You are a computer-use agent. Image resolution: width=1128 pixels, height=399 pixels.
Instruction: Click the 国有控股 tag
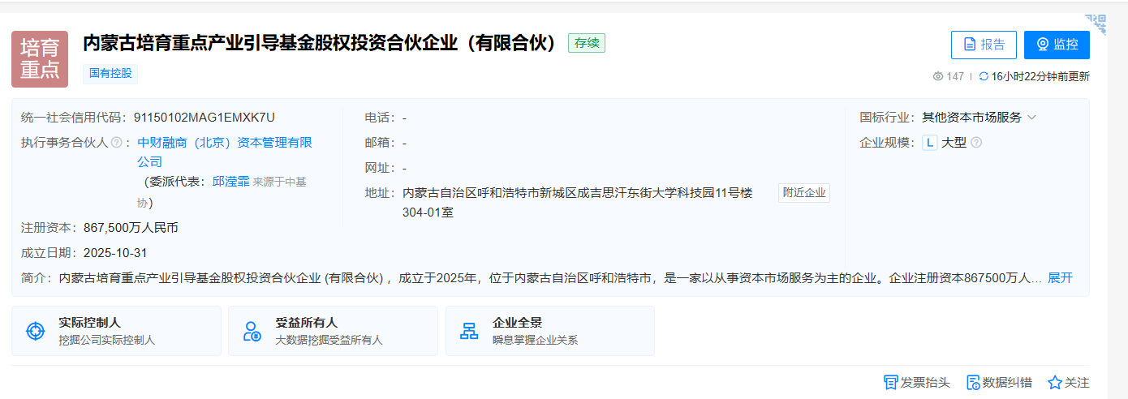coord(110,73)
